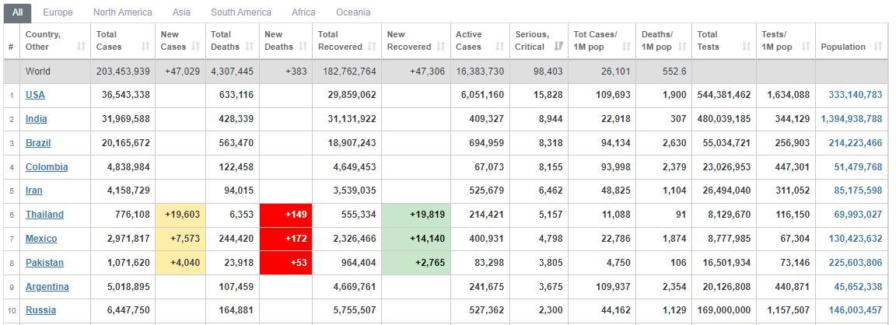Click the # rank column header
The width and height of the screenshot is (896, 325).
[x=12, y=41]
